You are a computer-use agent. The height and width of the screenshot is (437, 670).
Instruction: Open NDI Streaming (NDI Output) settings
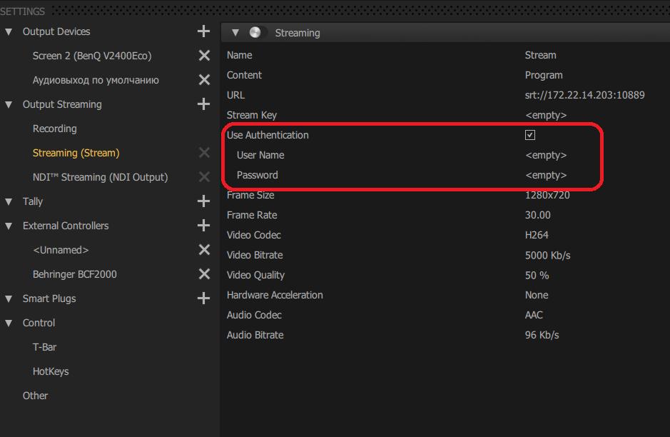[101, 177]
